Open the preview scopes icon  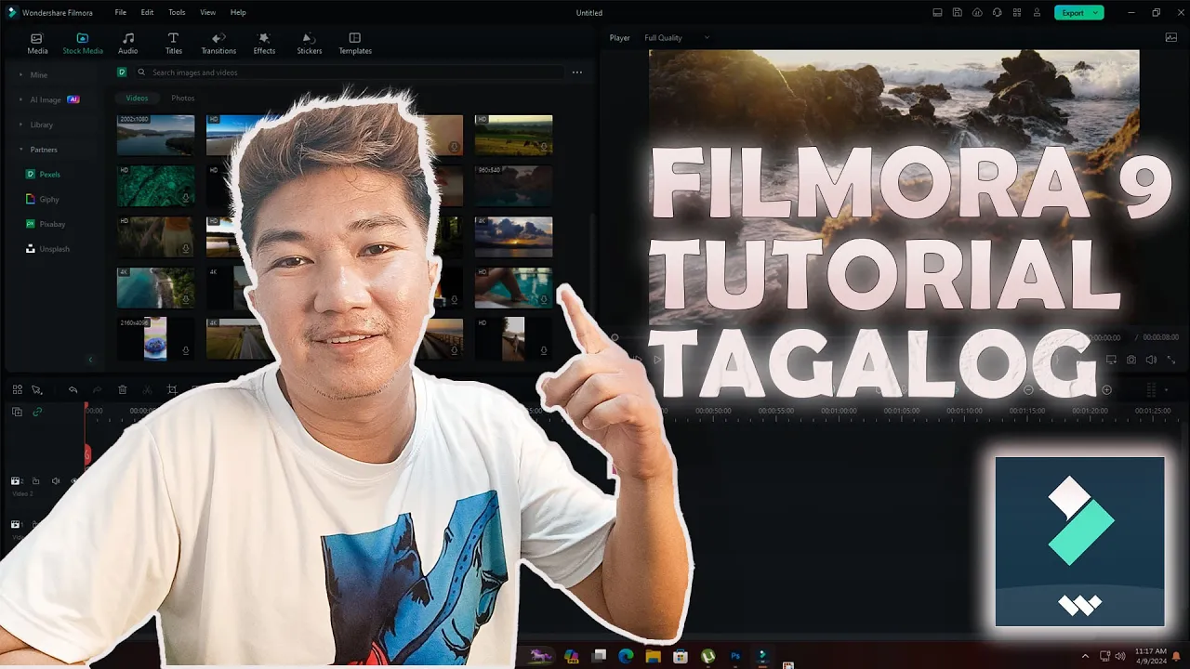point(1170,38)
